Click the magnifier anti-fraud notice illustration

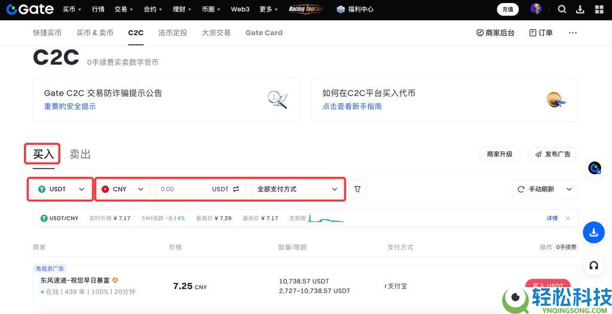pos(277,100)
